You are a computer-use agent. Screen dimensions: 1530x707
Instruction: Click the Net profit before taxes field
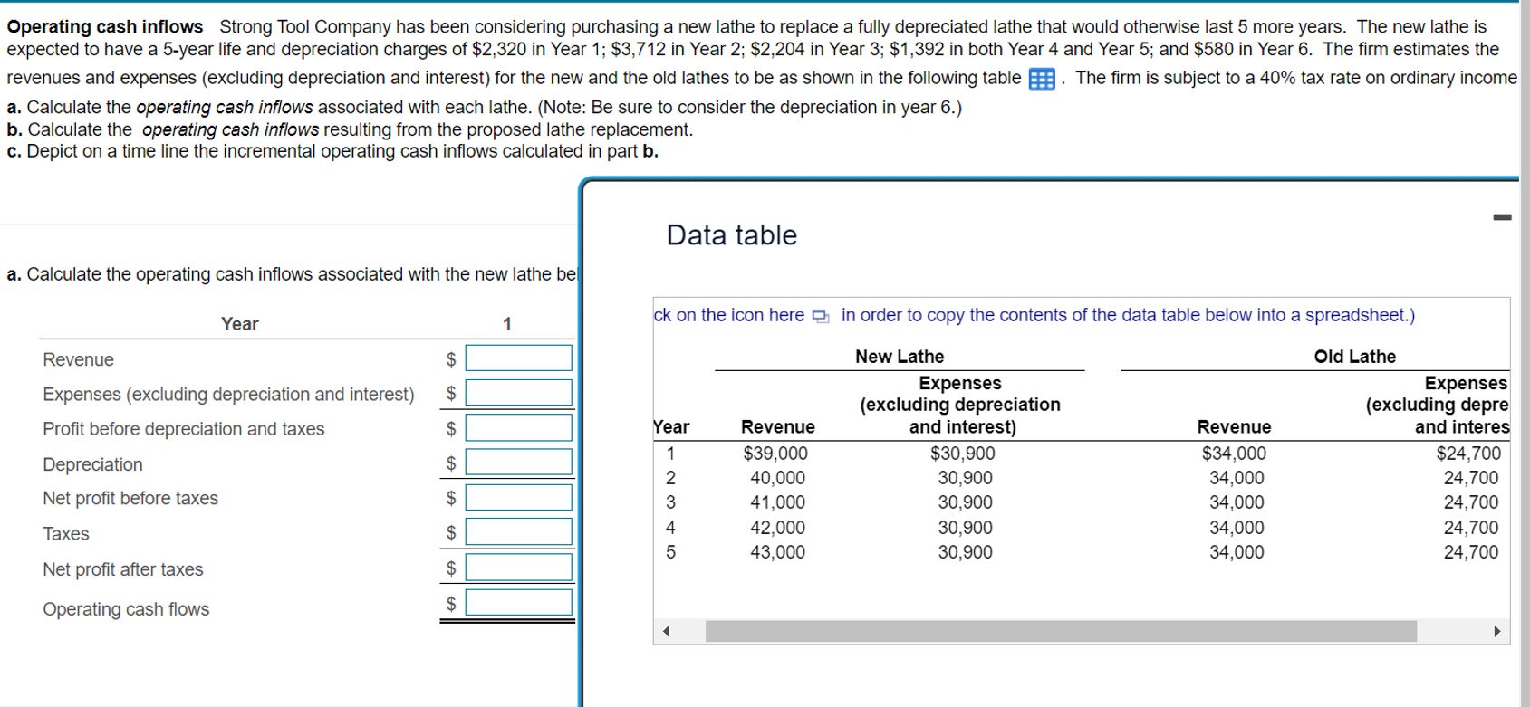coord(519,497)
